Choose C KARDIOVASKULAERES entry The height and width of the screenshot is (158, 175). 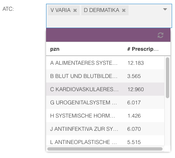pos(105,89)
